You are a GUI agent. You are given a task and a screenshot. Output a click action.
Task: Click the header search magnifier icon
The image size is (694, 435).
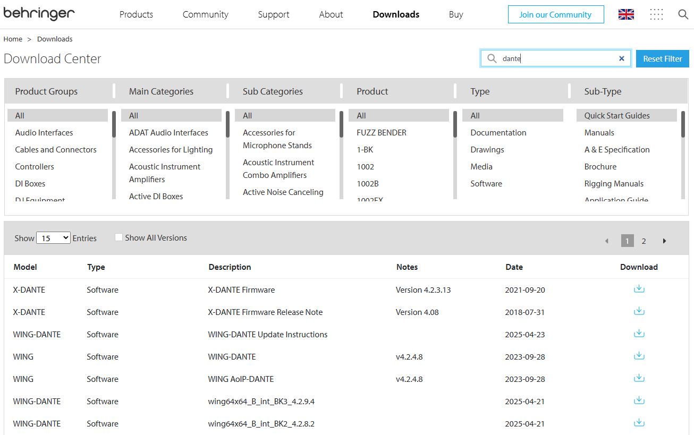(x=683, y=15)
